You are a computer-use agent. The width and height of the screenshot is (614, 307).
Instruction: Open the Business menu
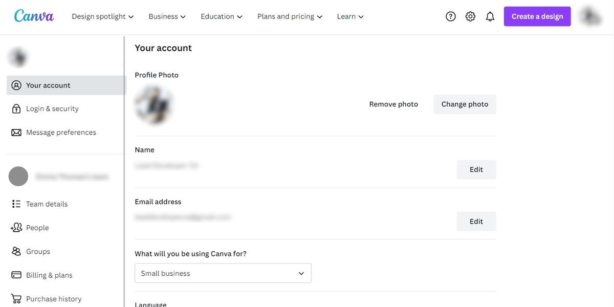click(167, 16)
